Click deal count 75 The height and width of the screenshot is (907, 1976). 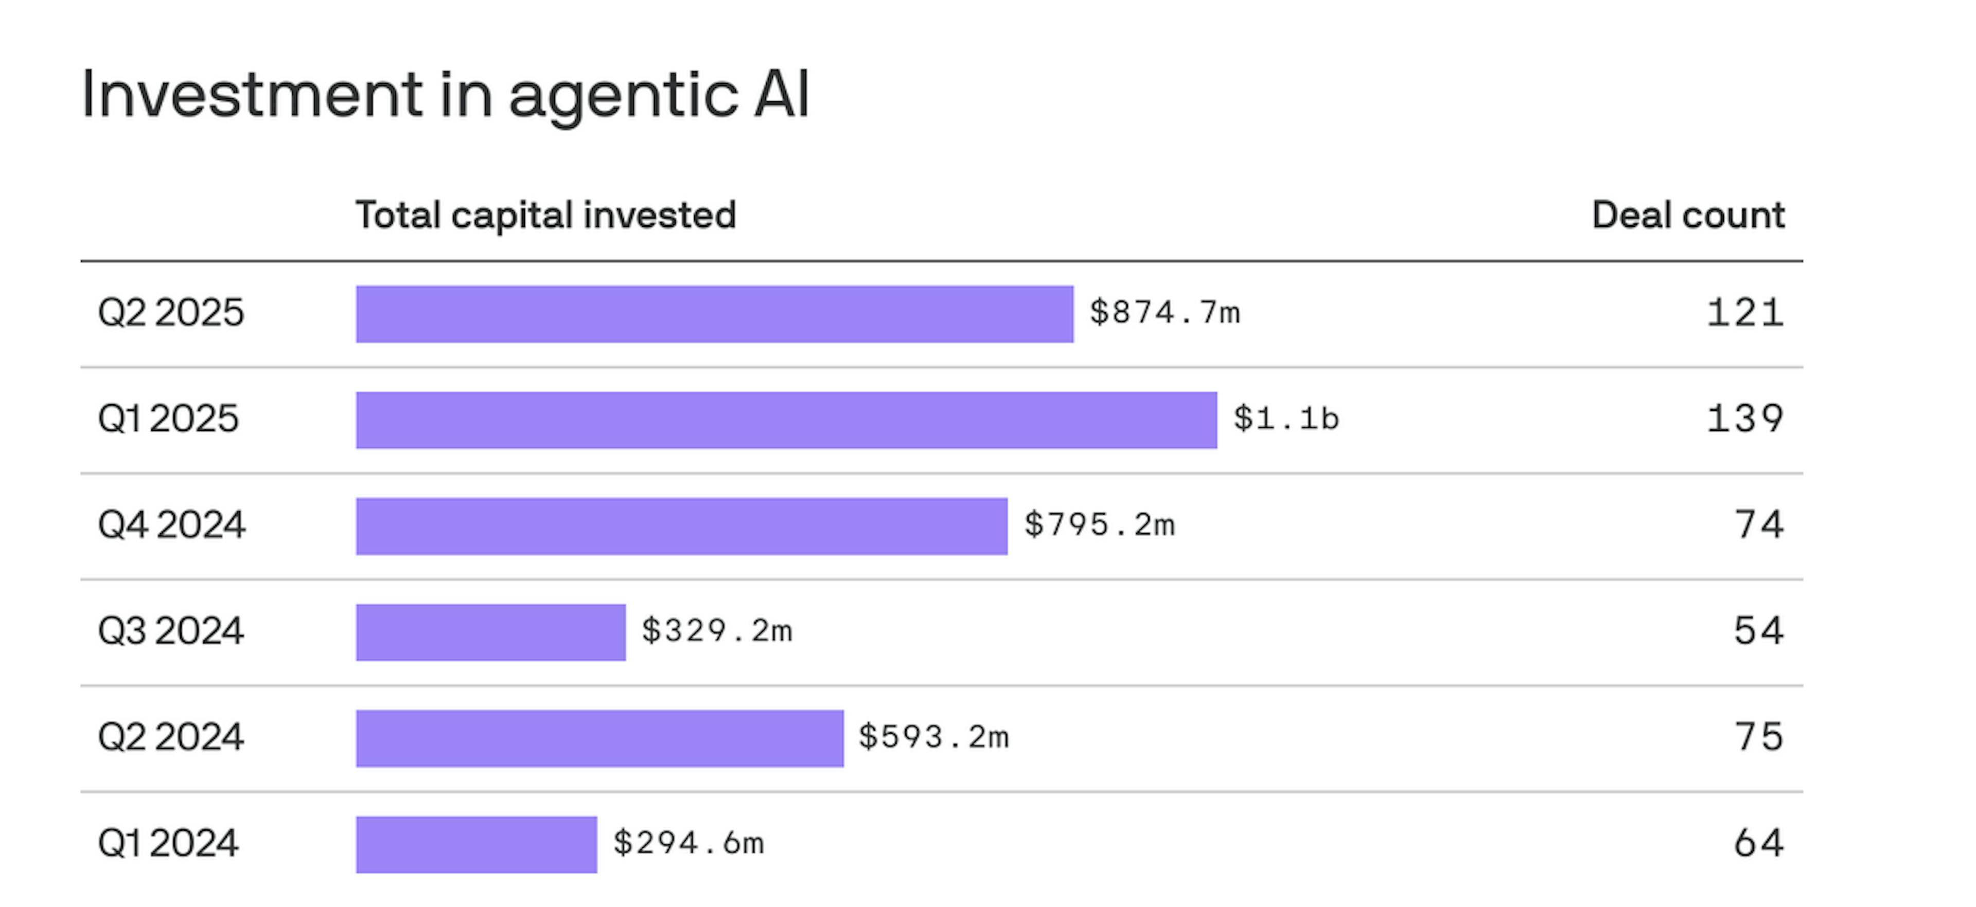click(x=1758, y=737)
